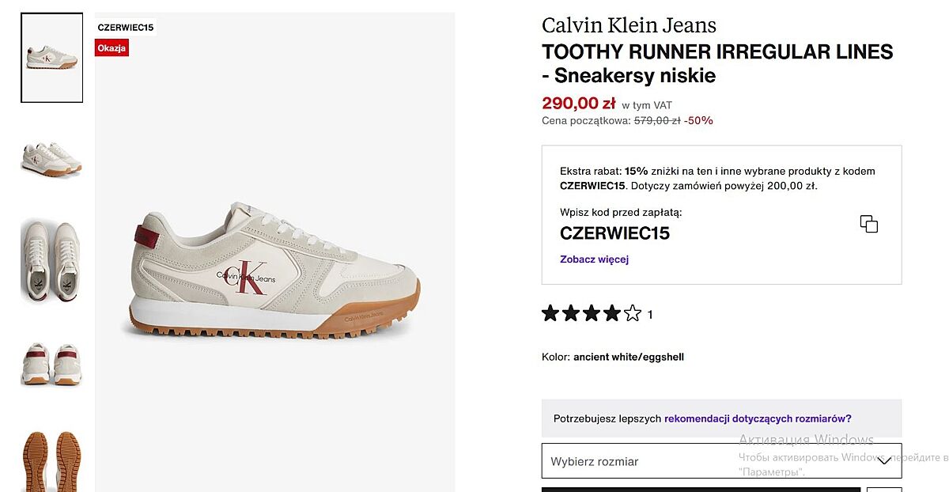Select the pair of sneakers thumbnail

[51, 160]
